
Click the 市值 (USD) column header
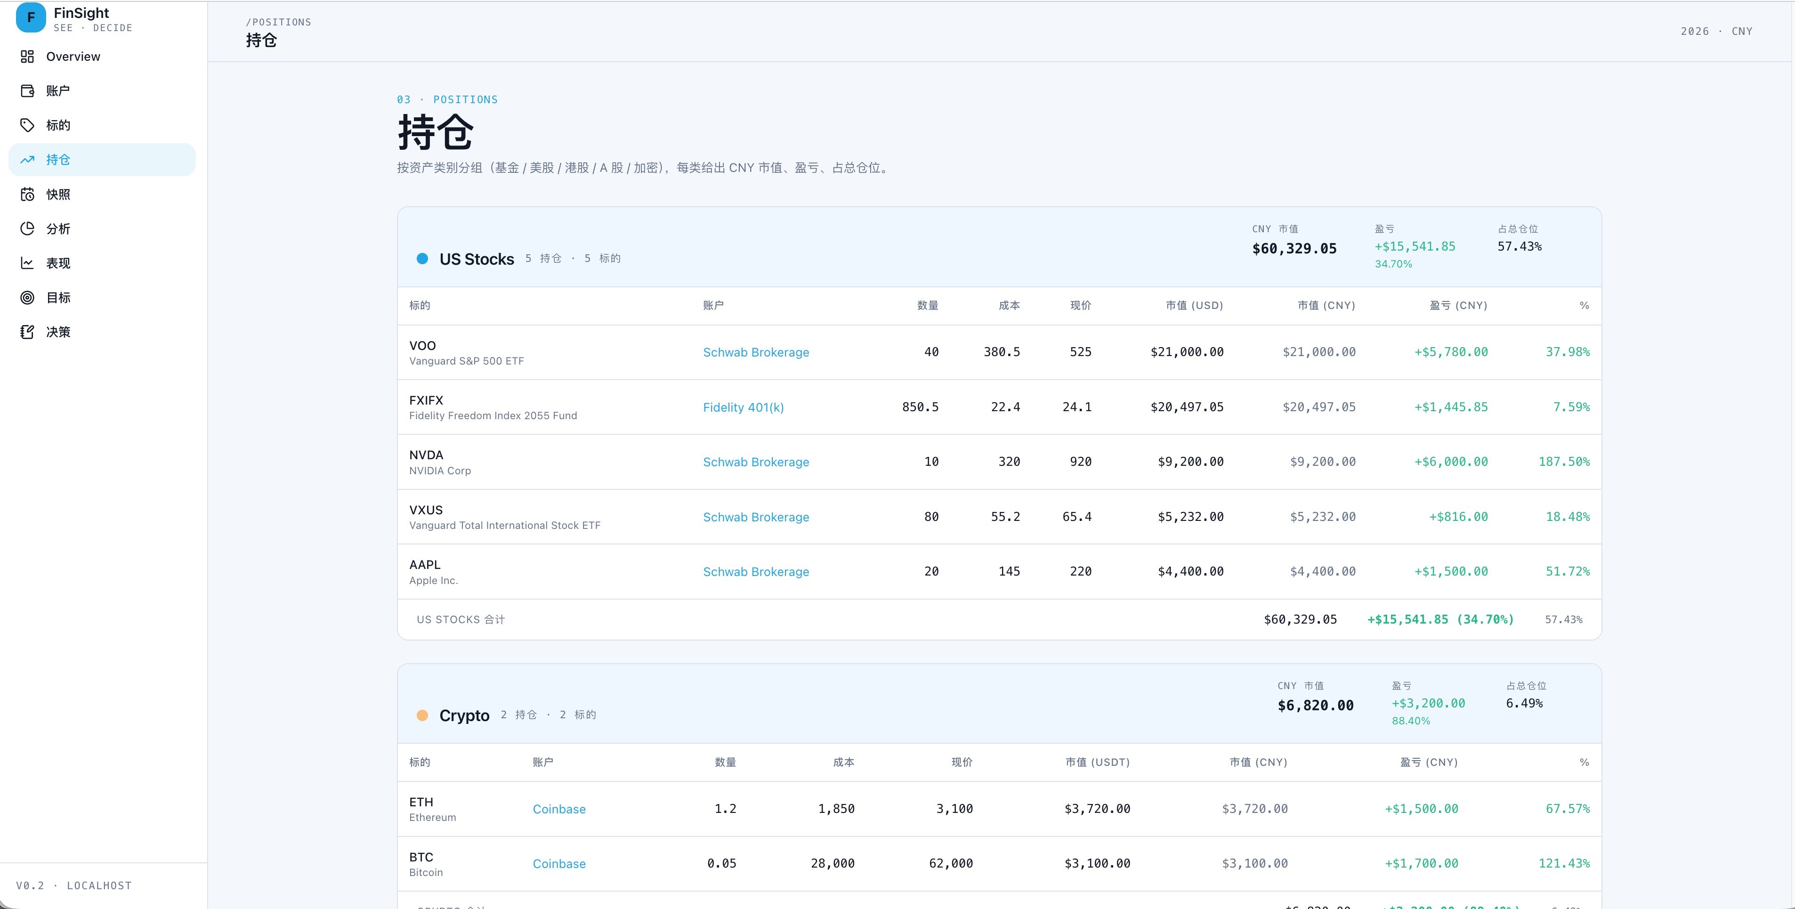1194,305
